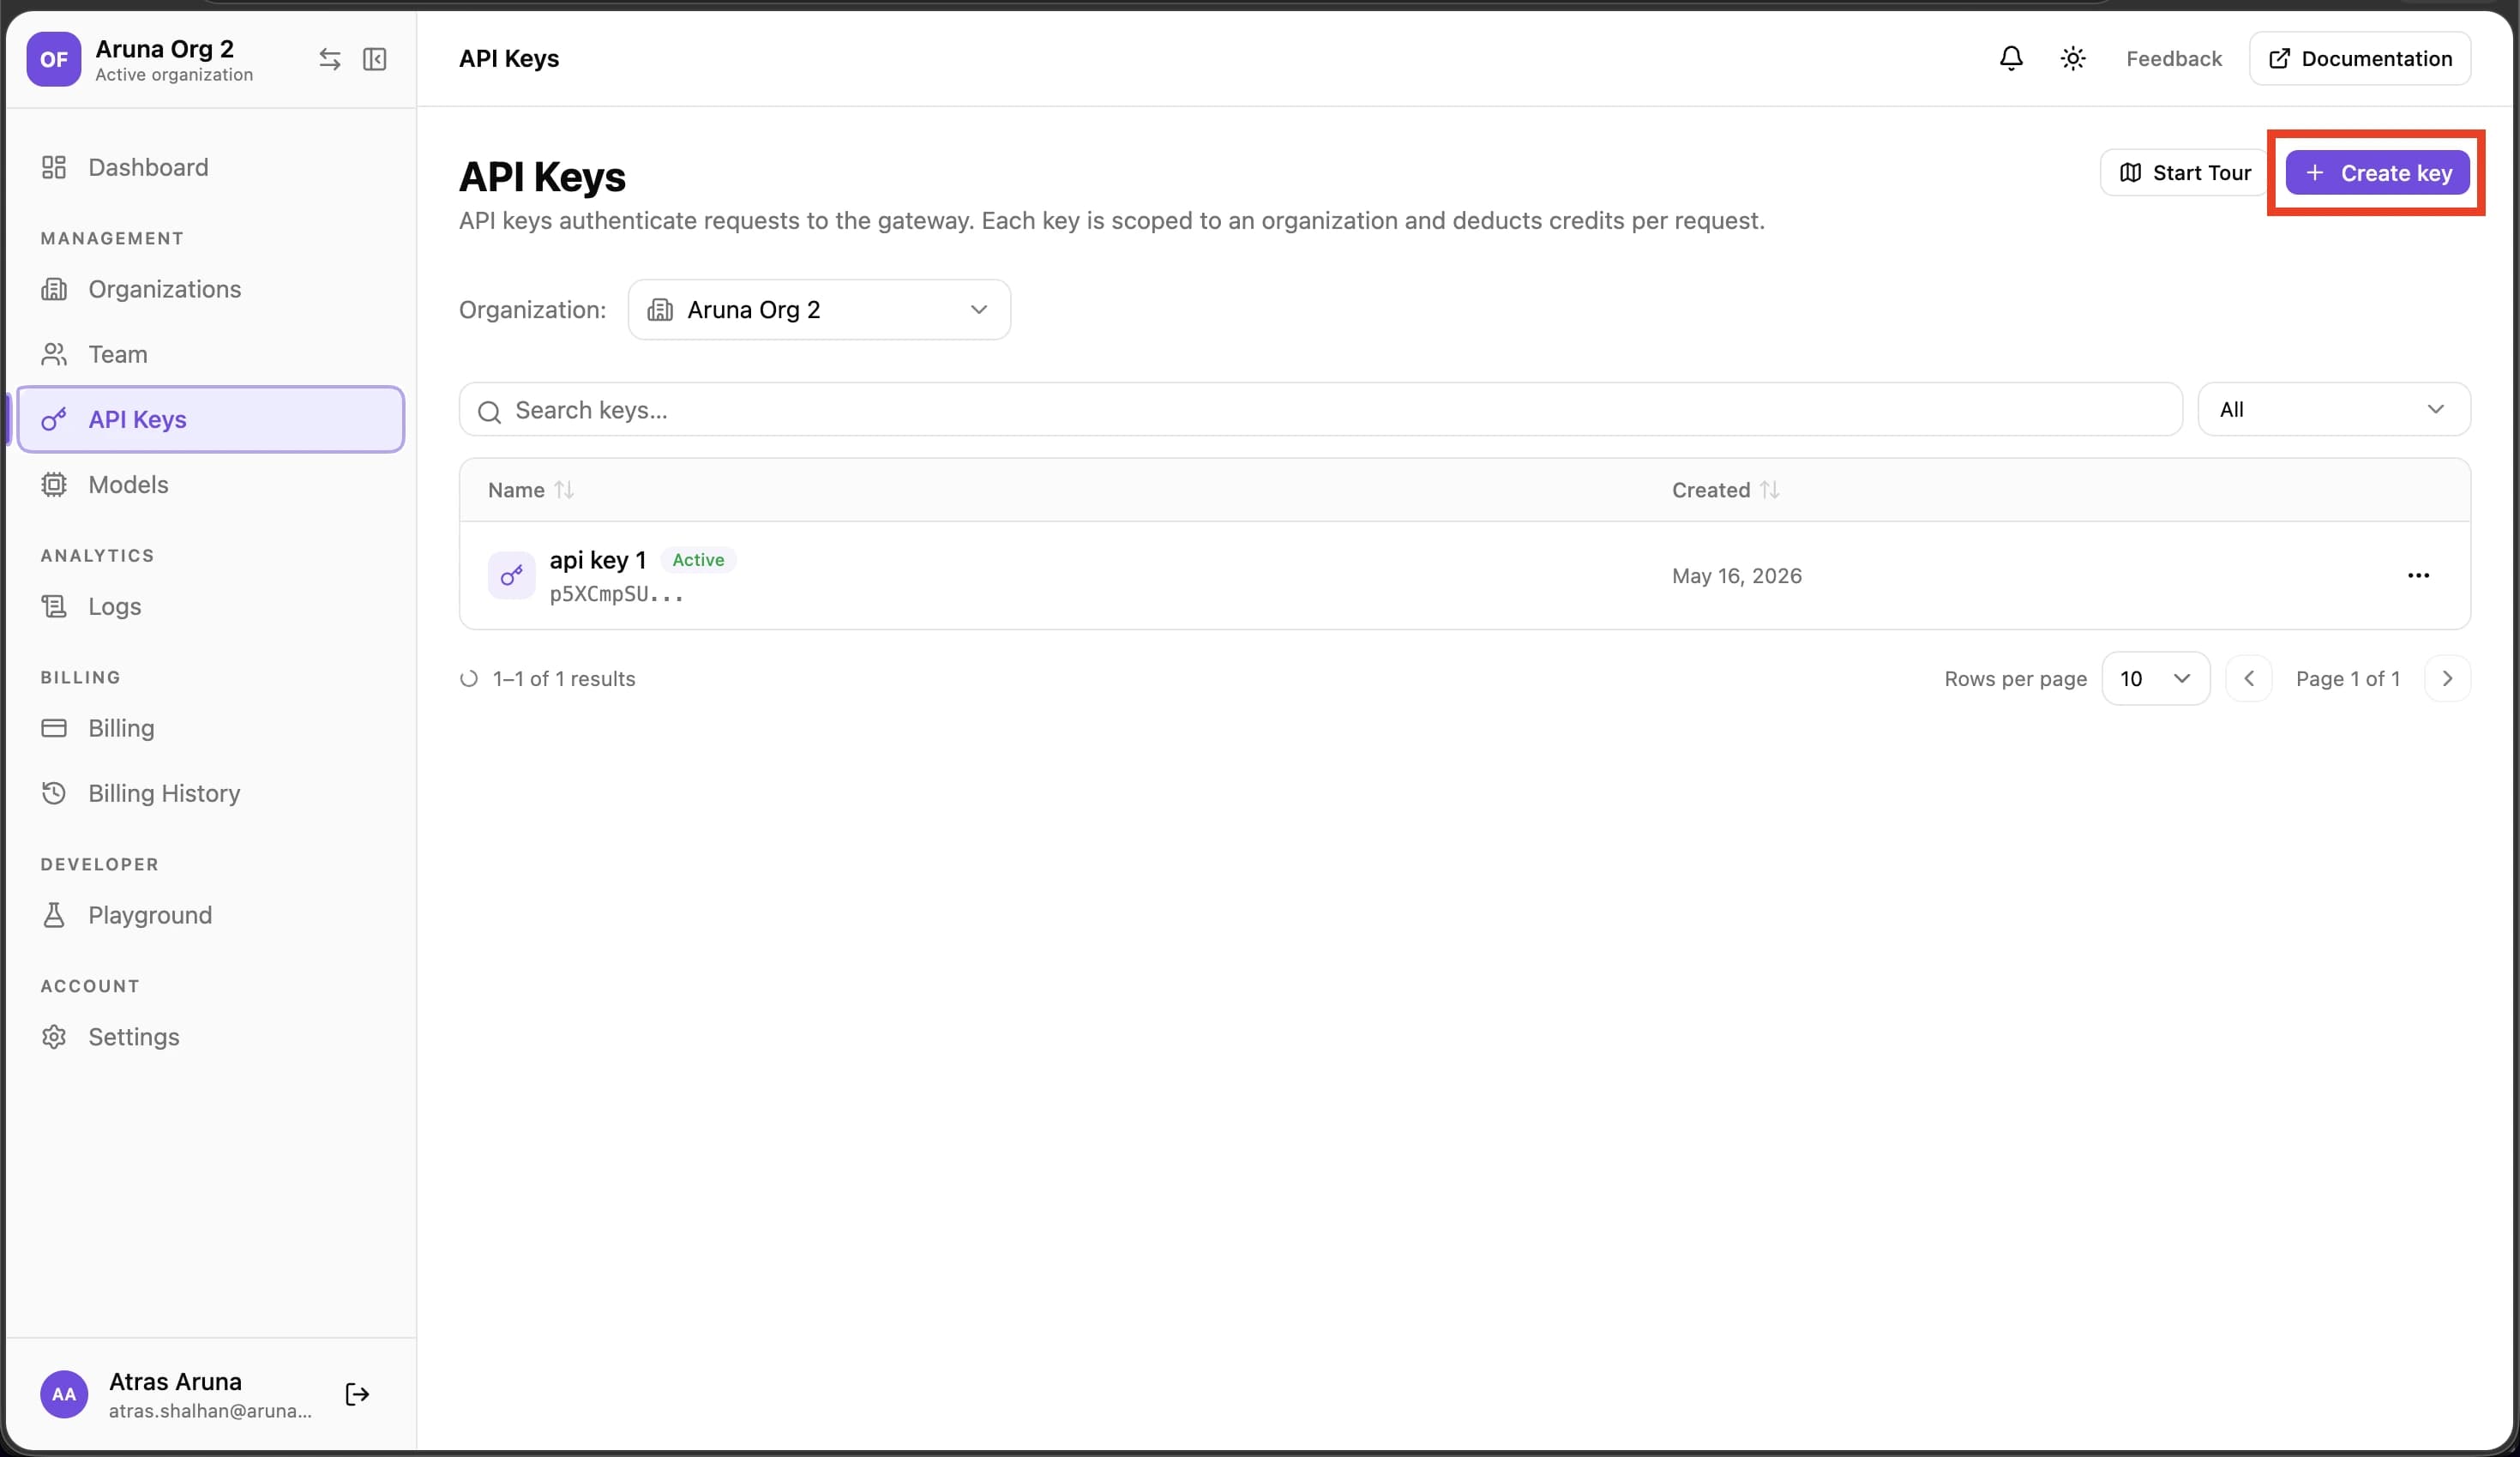Click the key icon of the api key 1 row
The height and width of the screenshot is (1457, 2520).
coord(511,575)
